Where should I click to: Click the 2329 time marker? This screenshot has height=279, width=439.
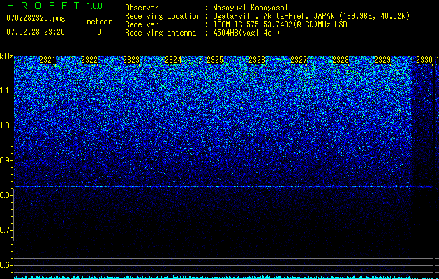[x=382, y=60]
